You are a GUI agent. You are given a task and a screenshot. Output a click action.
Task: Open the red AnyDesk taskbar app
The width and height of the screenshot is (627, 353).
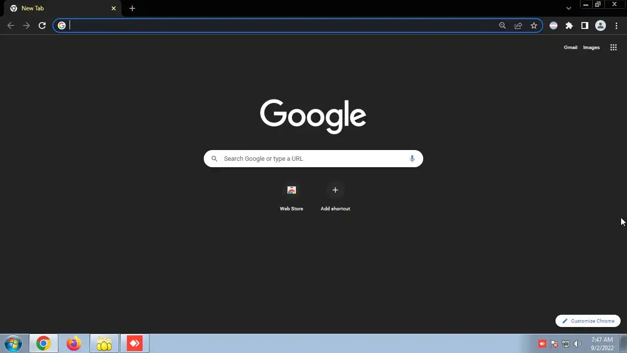coord(135,344)
